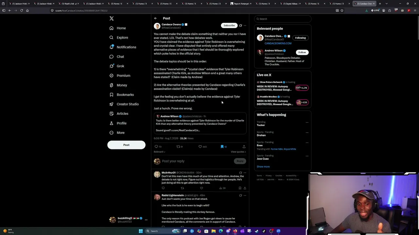Go to your Profile page
The height and width of the screenshot is (235, 419).
[118, 123]
